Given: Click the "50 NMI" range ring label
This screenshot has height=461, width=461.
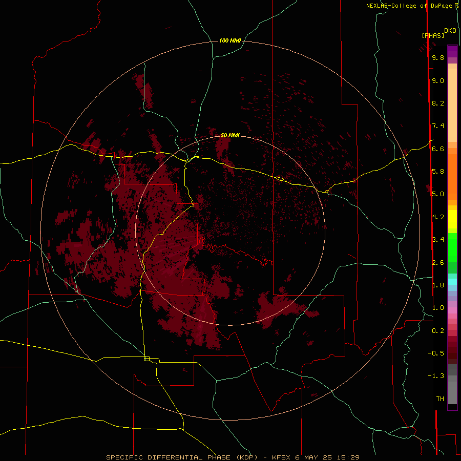Looking at the screenshot, I should (x=230, y=135).
